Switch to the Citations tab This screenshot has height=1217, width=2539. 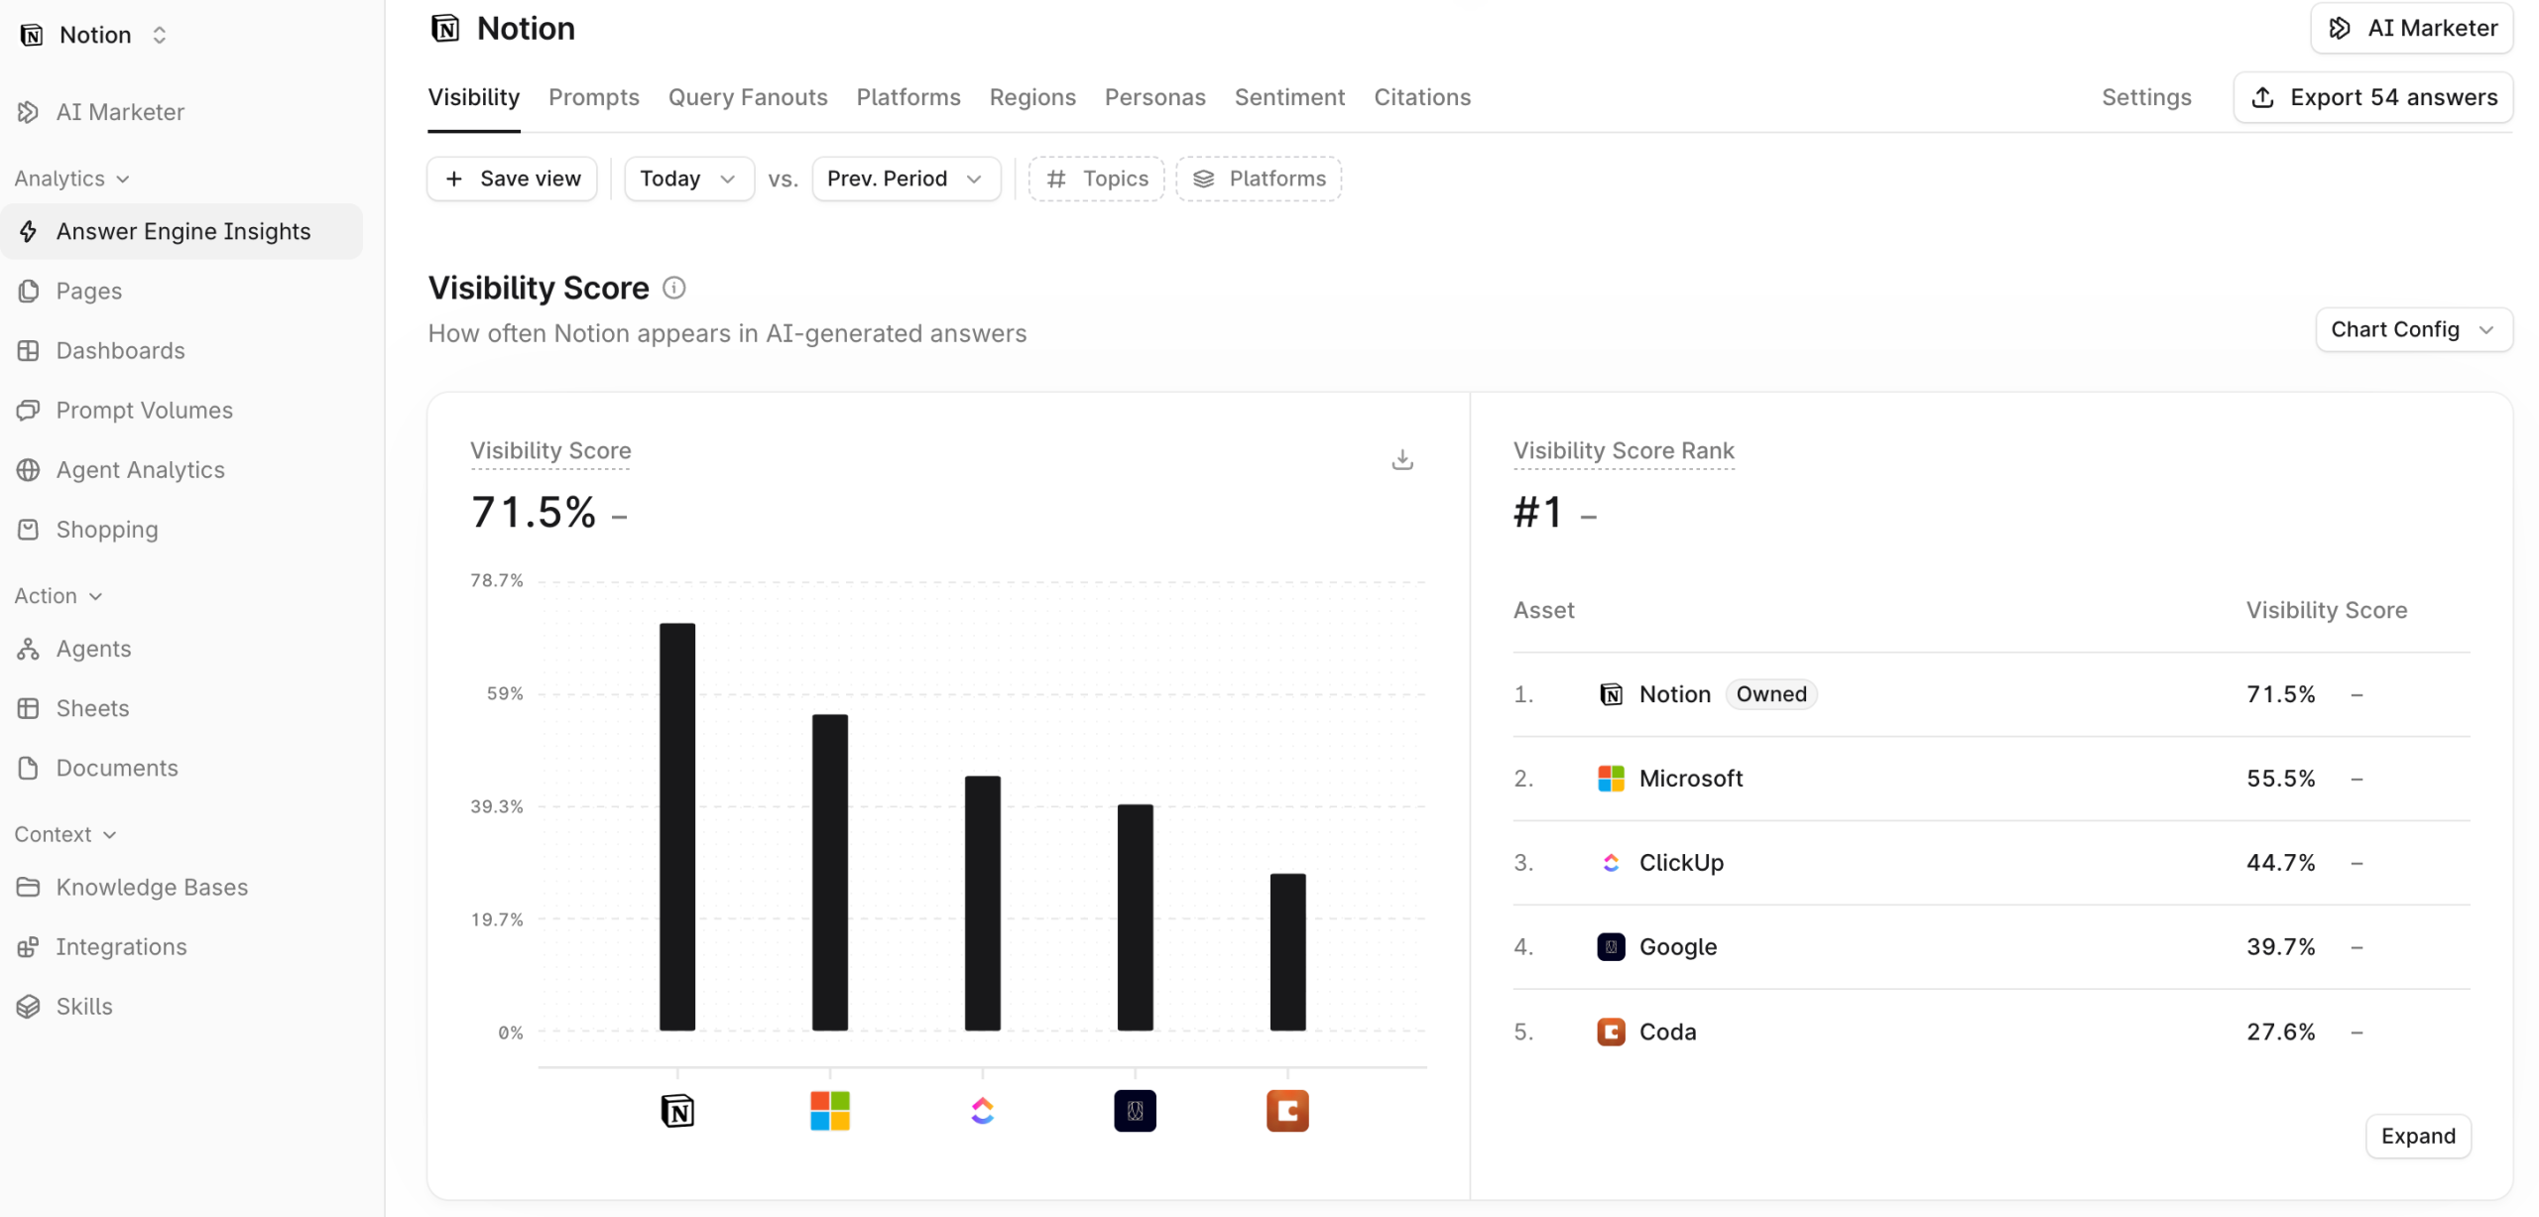click(1422, 97)
